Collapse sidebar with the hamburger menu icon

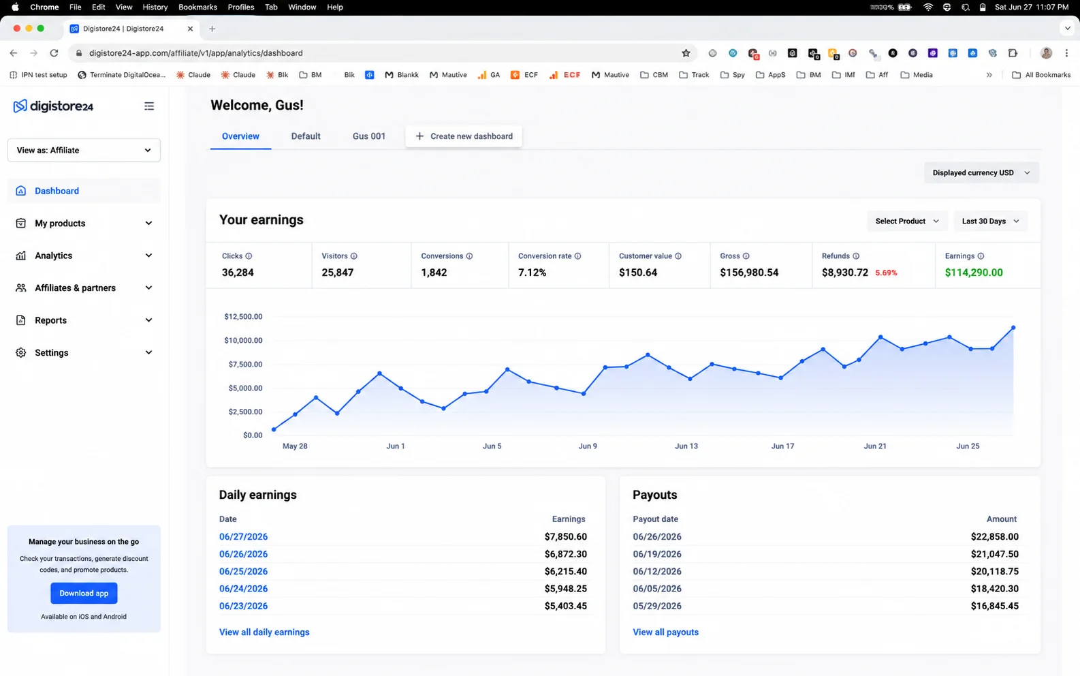pos(149,106)
